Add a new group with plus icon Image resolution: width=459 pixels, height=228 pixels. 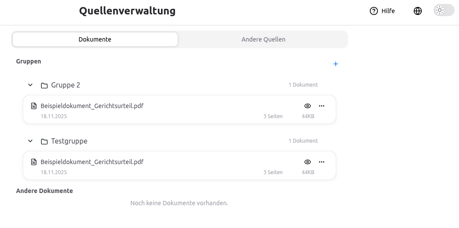tap(336, 64)
